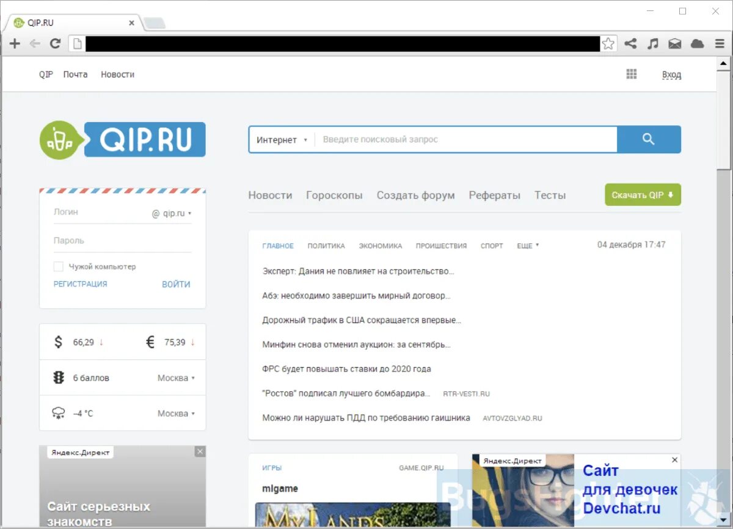
Task: Click the ВОЙТИ login button
Action: tap(176, 284)
